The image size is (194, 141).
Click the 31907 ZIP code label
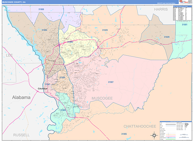pos(111,82)
